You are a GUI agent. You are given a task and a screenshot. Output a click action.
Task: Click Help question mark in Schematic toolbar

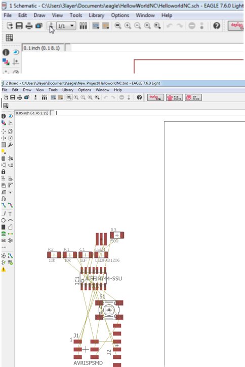pos(217,25)
